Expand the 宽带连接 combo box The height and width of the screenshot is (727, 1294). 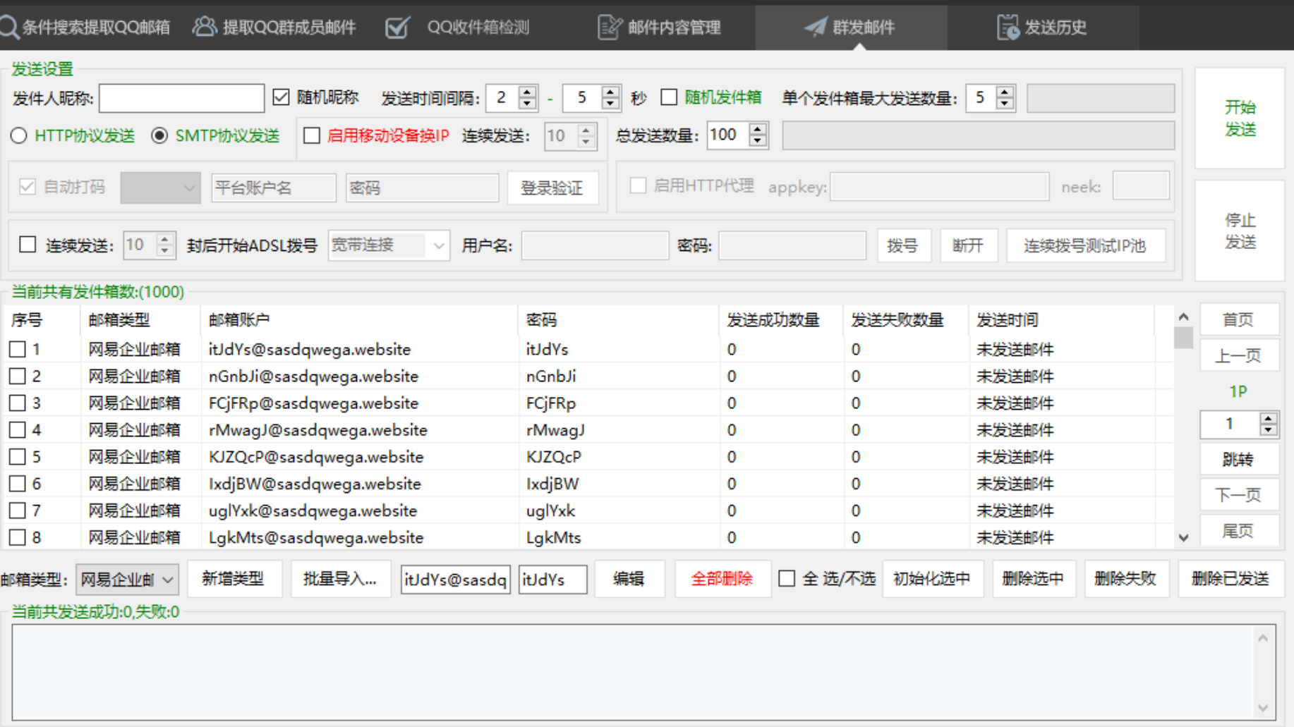[x=438, y=245]
